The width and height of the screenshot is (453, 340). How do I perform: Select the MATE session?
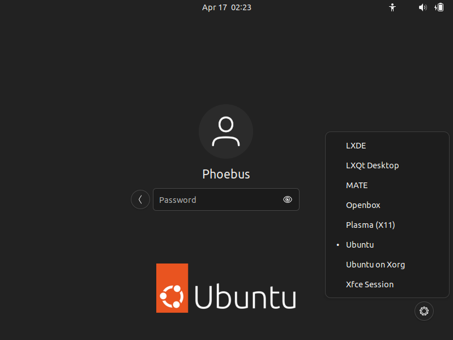pos(387,185)
